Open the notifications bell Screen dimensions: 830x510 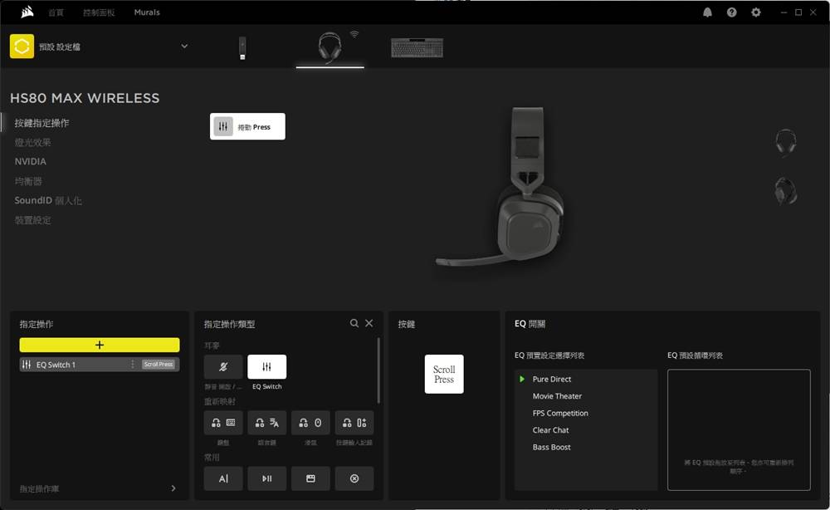[707, 12]
